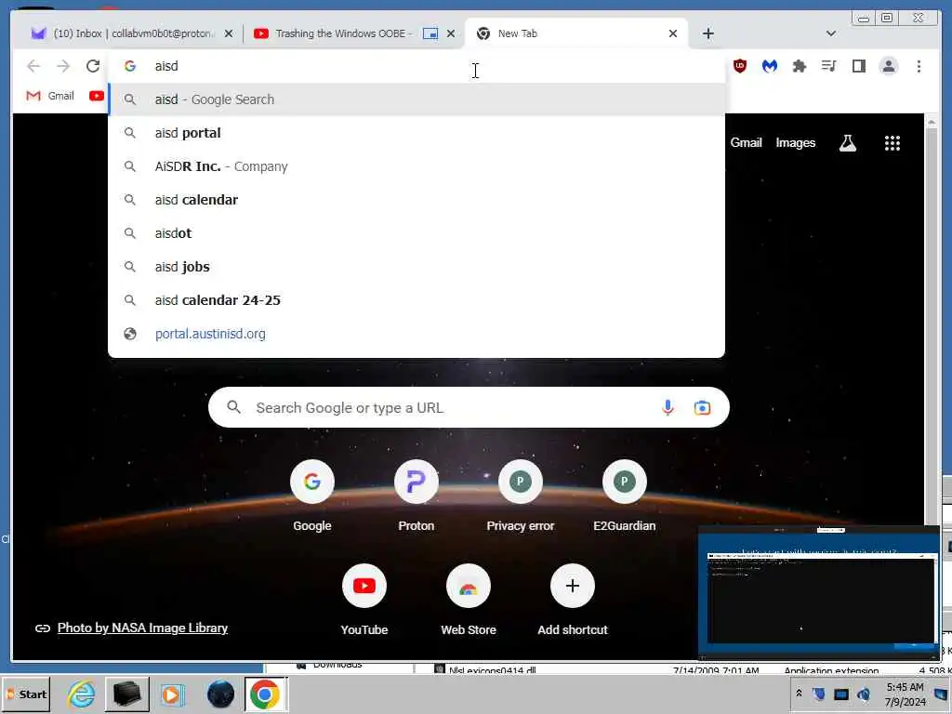Reload the page with the refresh icon
The height and width of the screenshot is (714, 952).
(x=93, y=66)
